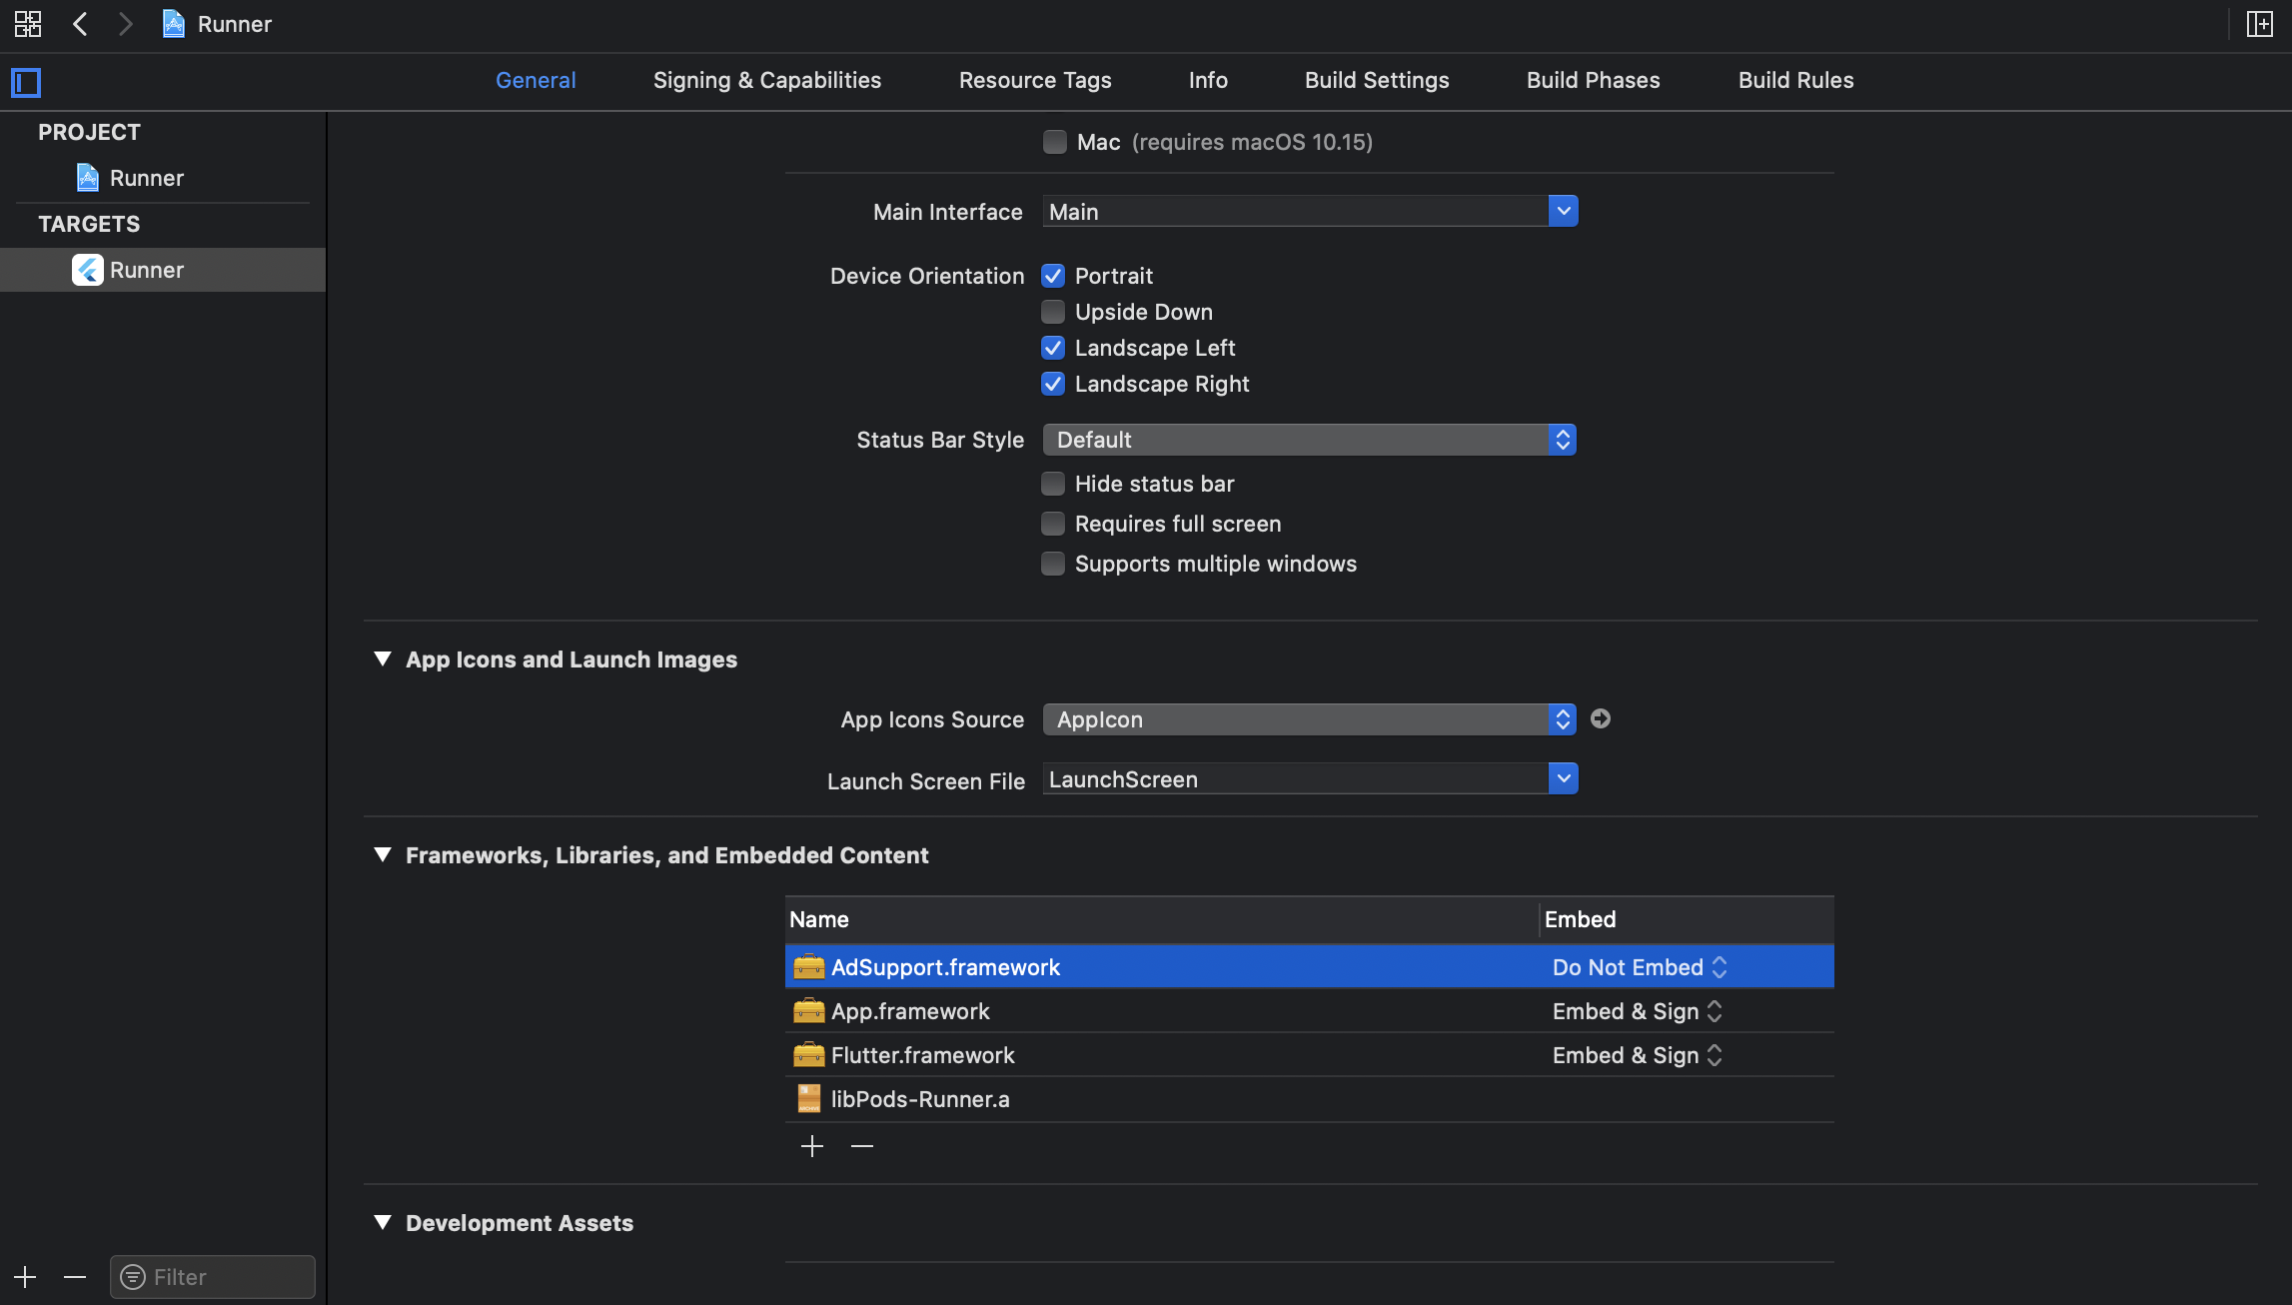Uncheck Landscape Left orientation

point(1053,348)
